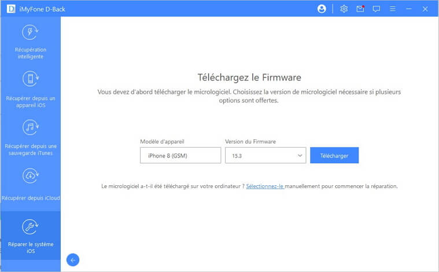Click the Sélectionnez-le link
This screenshot has width=439, height=272.
pos(265,186)
